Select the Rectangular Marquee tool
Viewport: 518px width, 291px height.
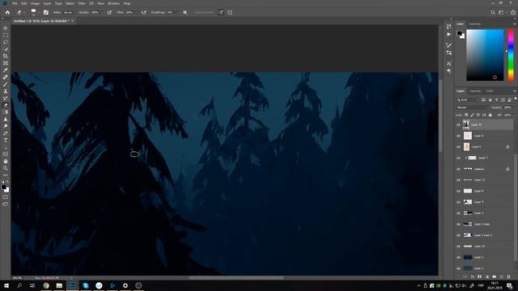(x=6, y=36)
